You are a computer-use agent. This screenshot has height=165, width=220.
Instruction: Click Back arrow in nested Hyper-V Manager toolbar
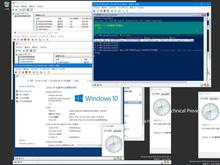tap(16, 51)
